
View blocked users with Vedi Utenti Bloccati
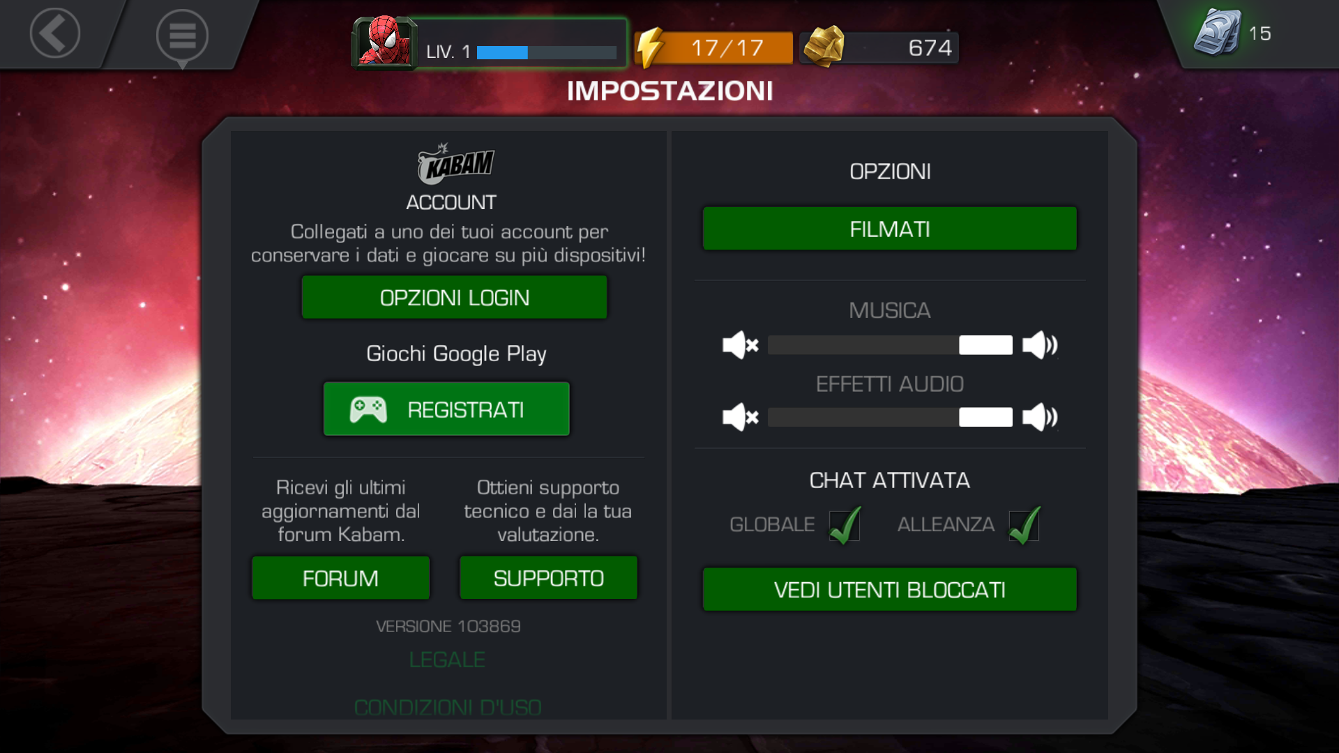click(890, 590)
